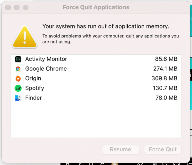The width and height of the screenshot is (192, 165).
Task: Close the Force Quit Applications window
Action: click(x=8, y=7)
